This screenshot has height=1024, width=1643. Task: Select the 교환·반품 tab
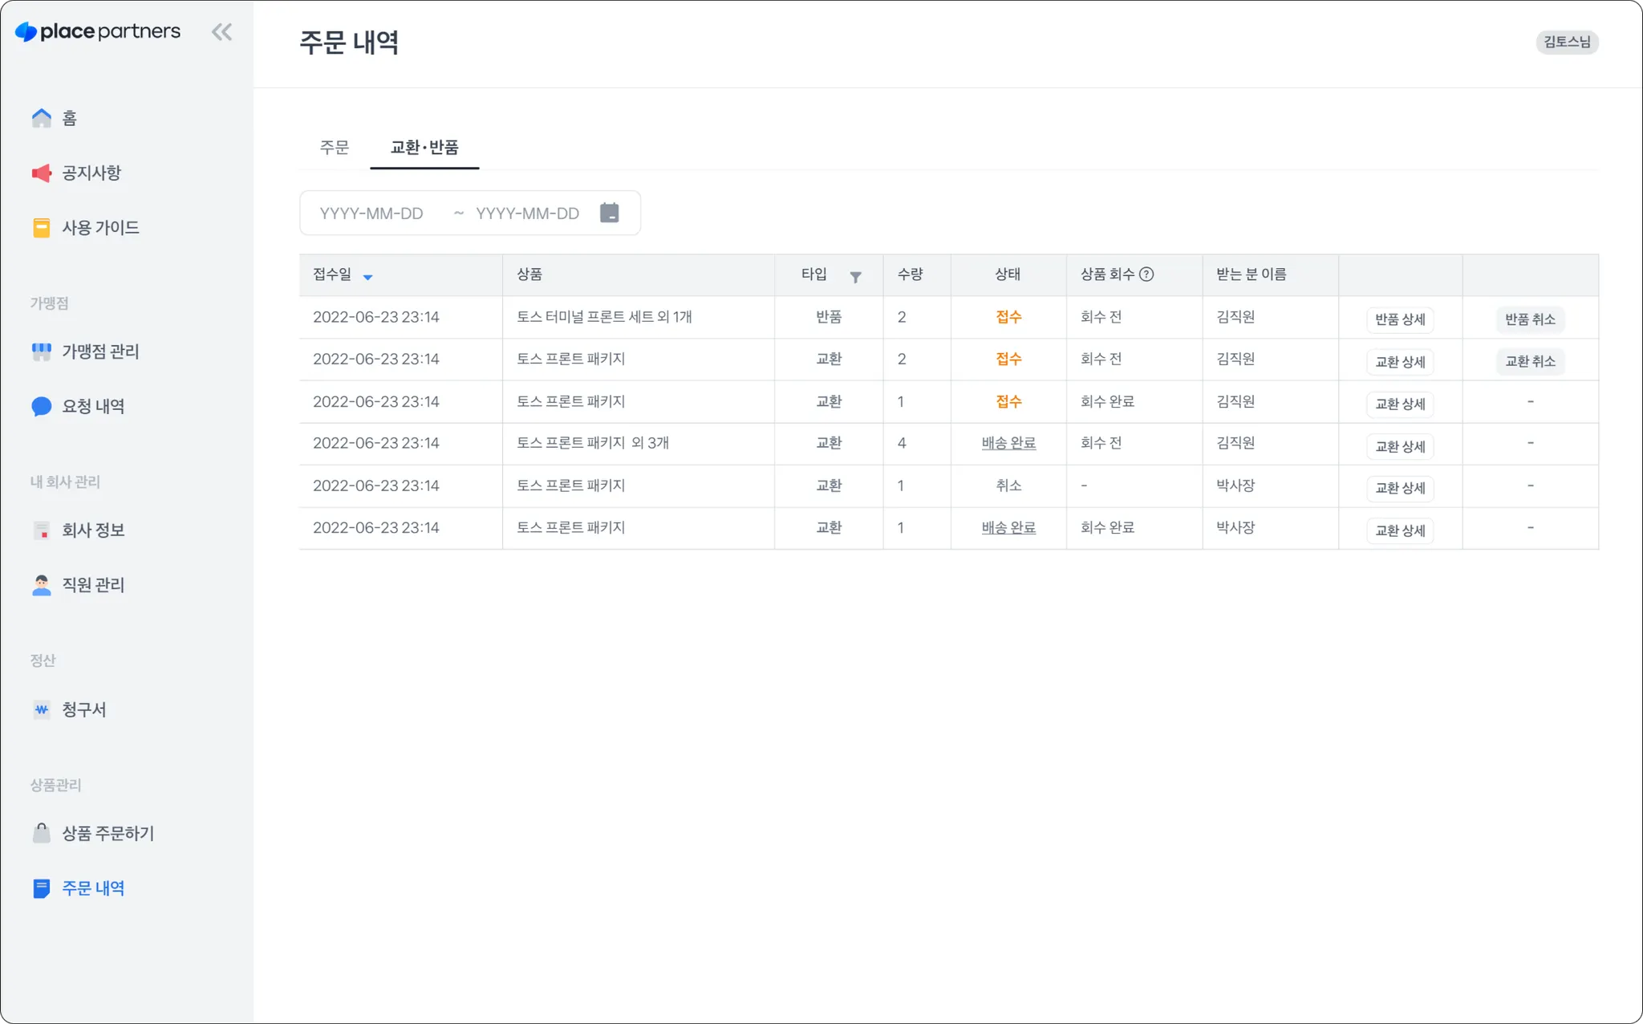tap(424, 148)
